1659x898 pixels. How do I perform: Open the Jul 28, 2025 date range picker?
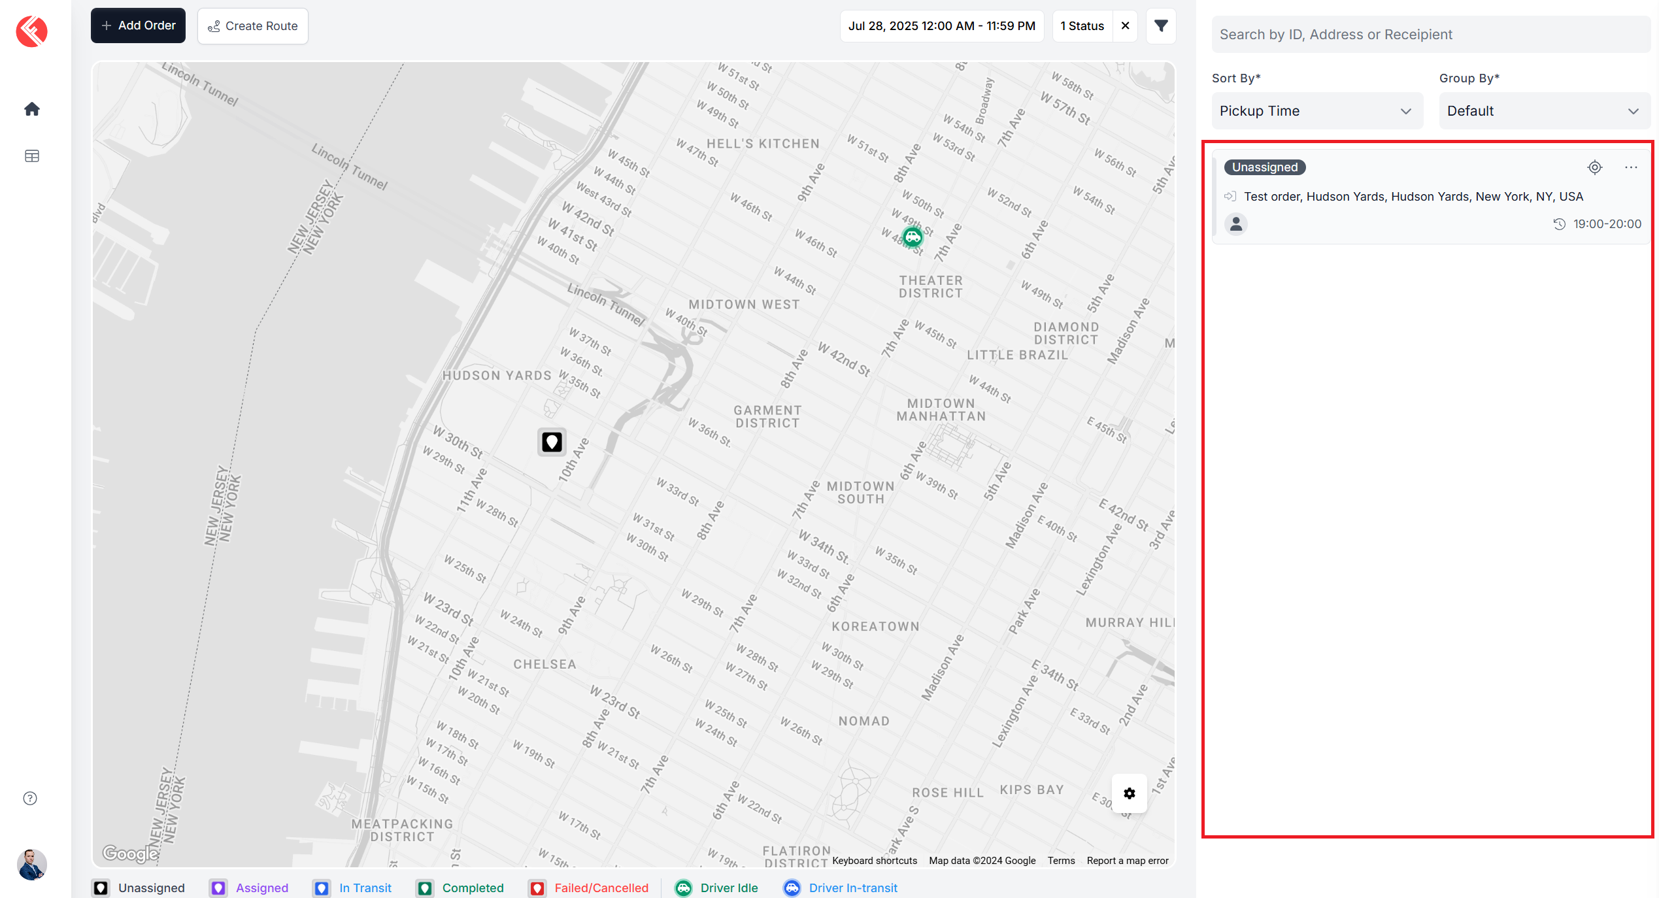[x=941, y=26]
